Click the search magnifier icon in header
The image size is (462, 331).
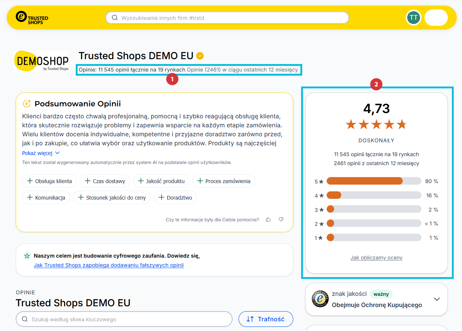click(114, 18)
